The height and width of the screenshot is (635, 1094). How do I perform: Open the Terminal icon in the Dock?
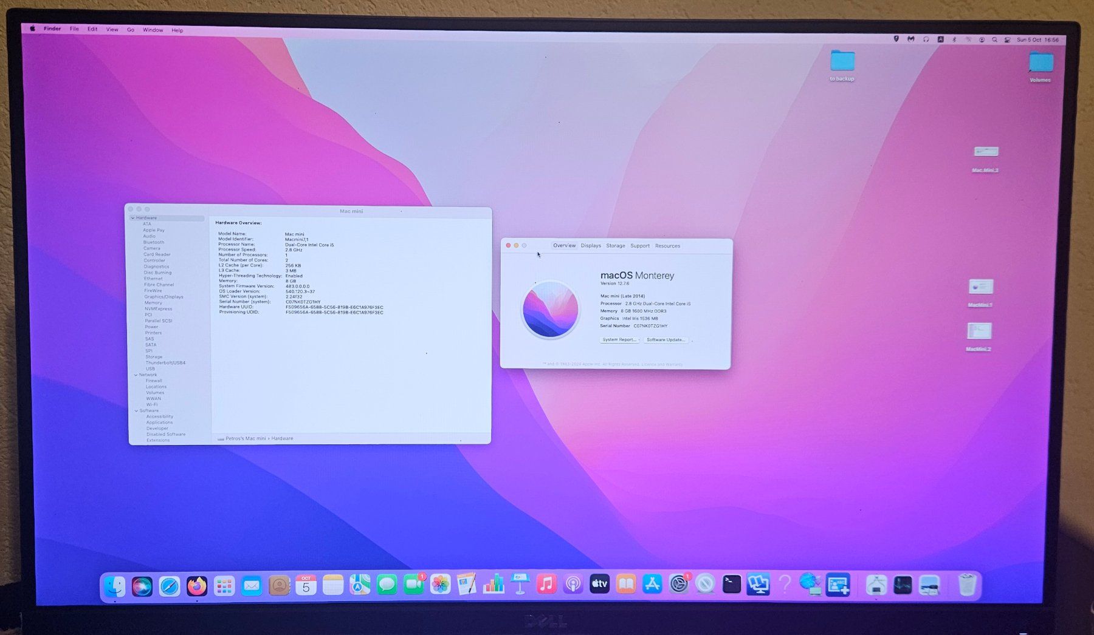[x=732, y=584]
